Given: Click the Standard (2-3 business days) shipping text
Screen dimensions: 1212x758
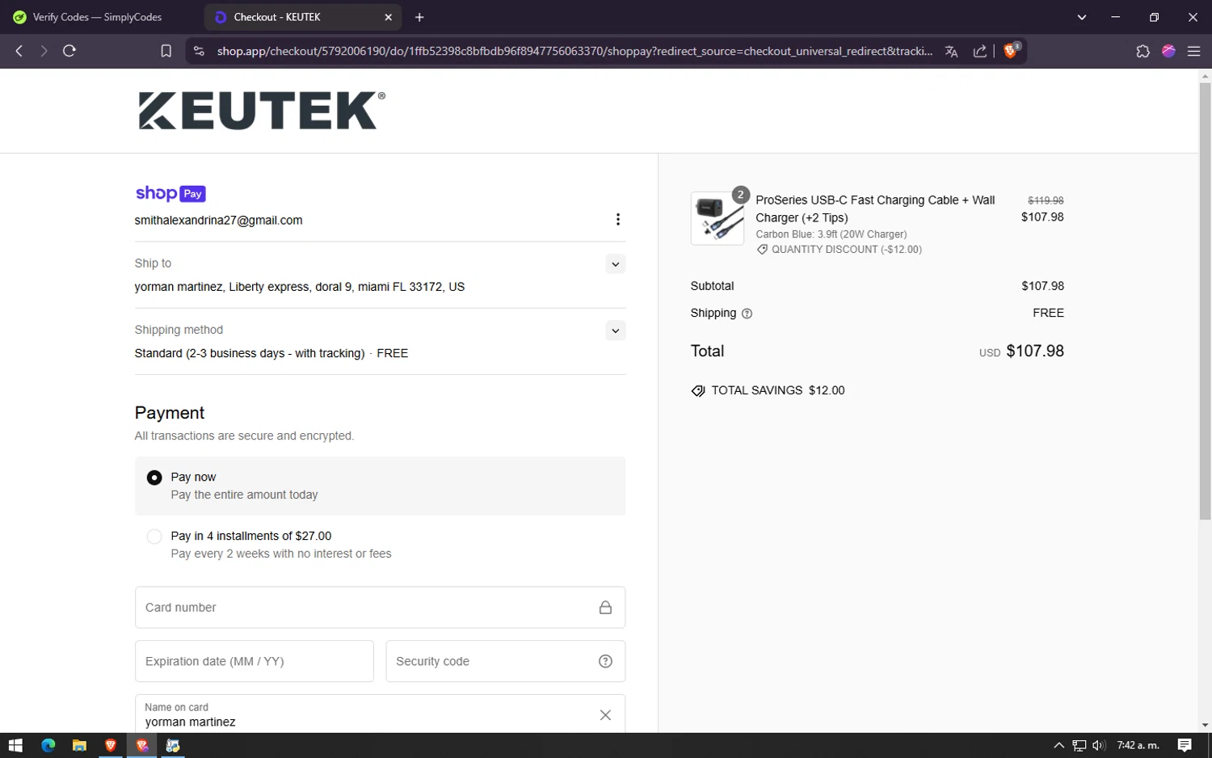Looking at the screenshot, I should [250, 353].
